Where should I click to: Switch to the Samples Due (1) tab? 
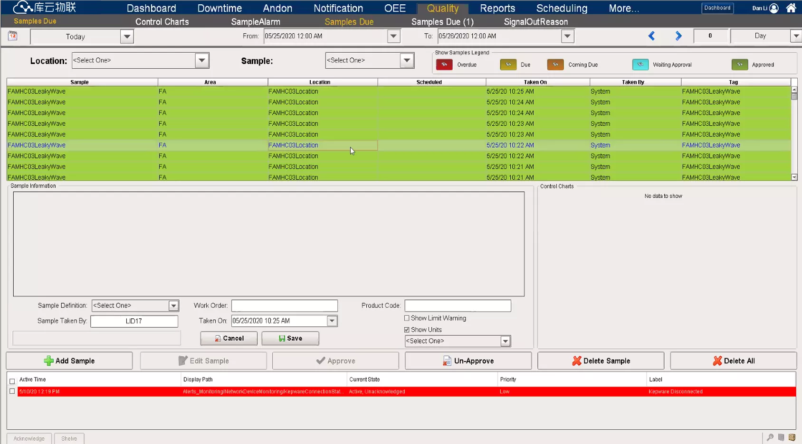(x=442, y=22)
